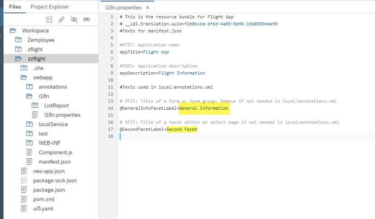Select the zzflight project label
375x219 pixels.
pos(36,58)
